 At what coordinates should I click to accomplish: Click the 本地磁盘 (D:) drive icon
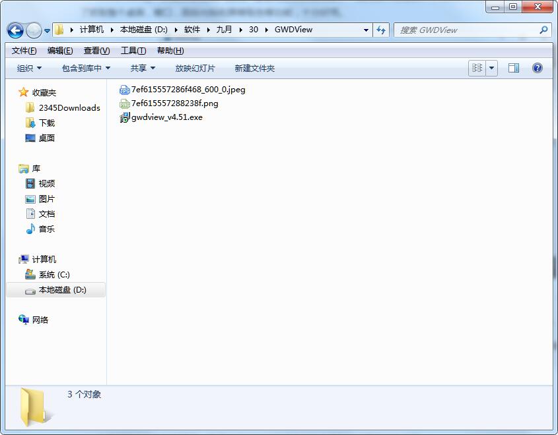(30, 291)
